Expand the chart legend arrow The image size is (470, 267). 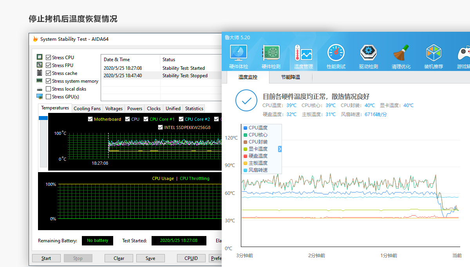coord(280,149)
